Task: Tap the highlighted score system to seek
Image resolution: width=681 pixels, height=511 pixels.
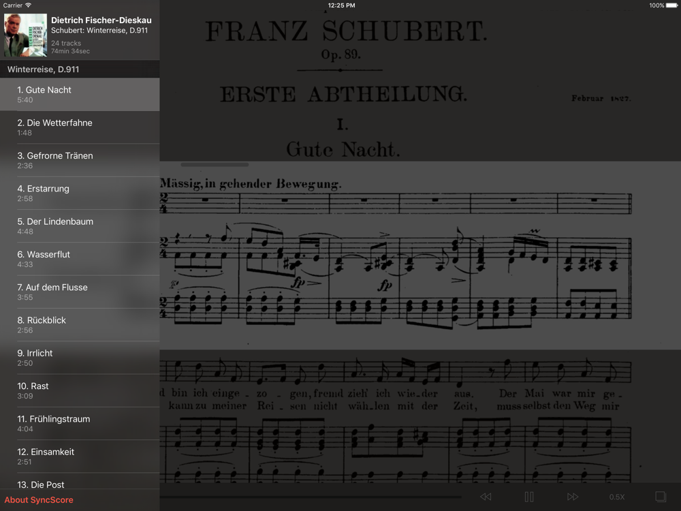Action: 420,255
